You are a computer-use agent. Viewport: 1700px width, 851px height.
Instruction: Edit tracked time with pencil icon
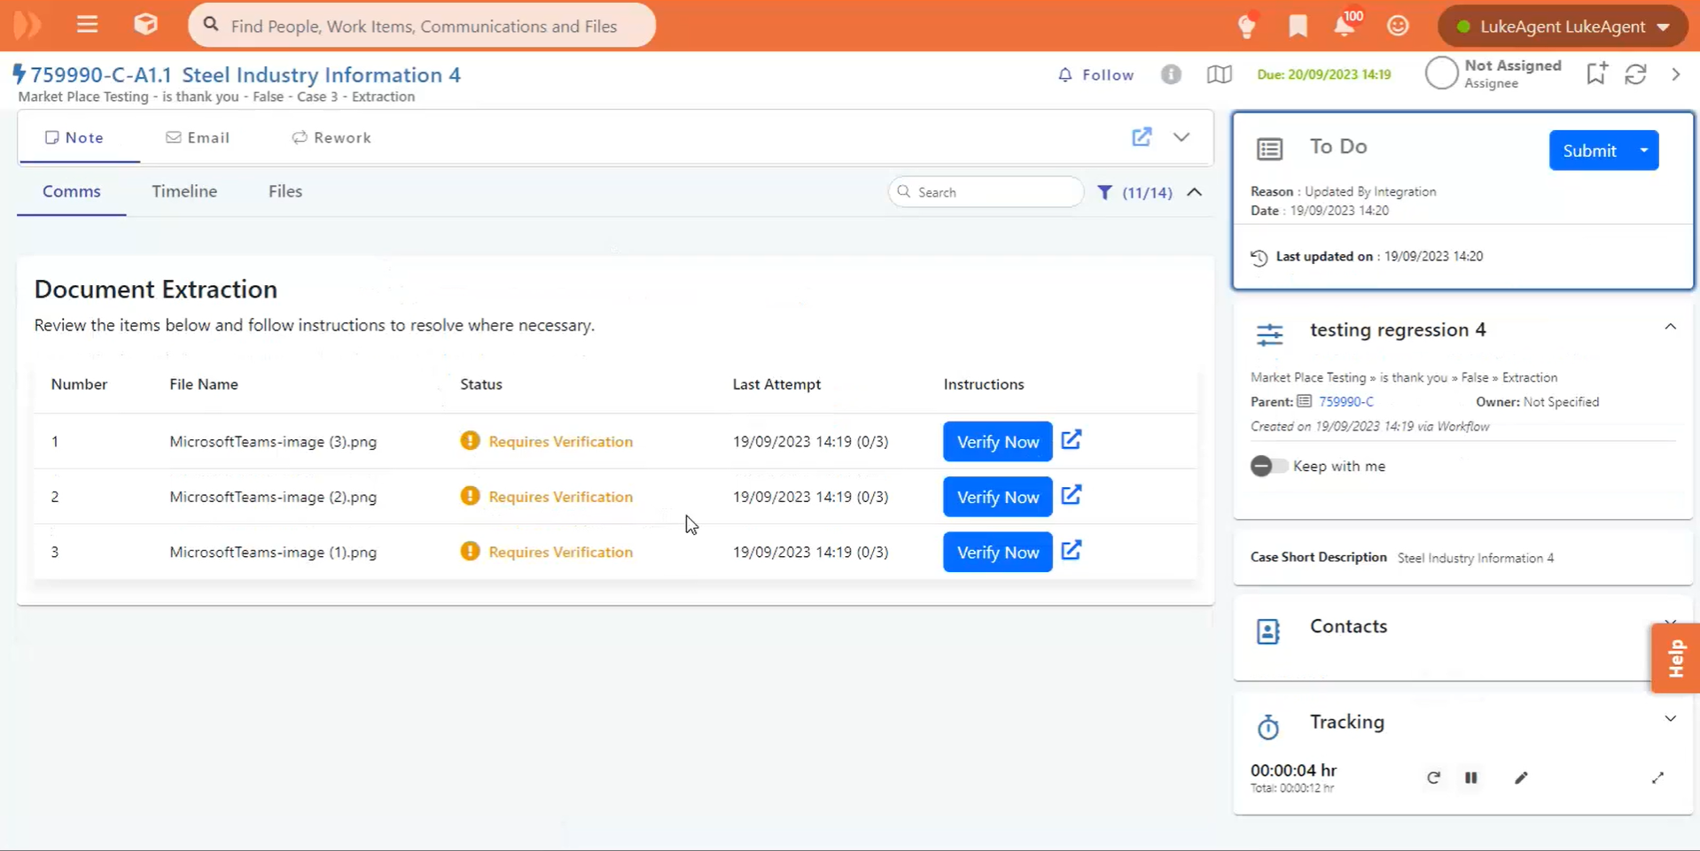point(1521,778)
